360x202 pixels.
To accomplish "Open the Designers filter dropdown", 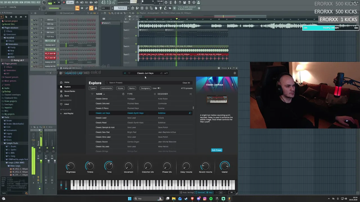I will point(145,88).
